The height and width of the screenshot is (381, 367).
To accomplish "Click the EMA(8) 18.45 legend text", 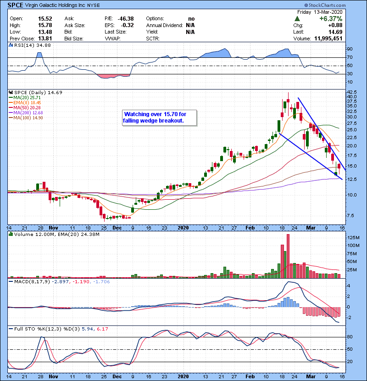I will (27, 103).
